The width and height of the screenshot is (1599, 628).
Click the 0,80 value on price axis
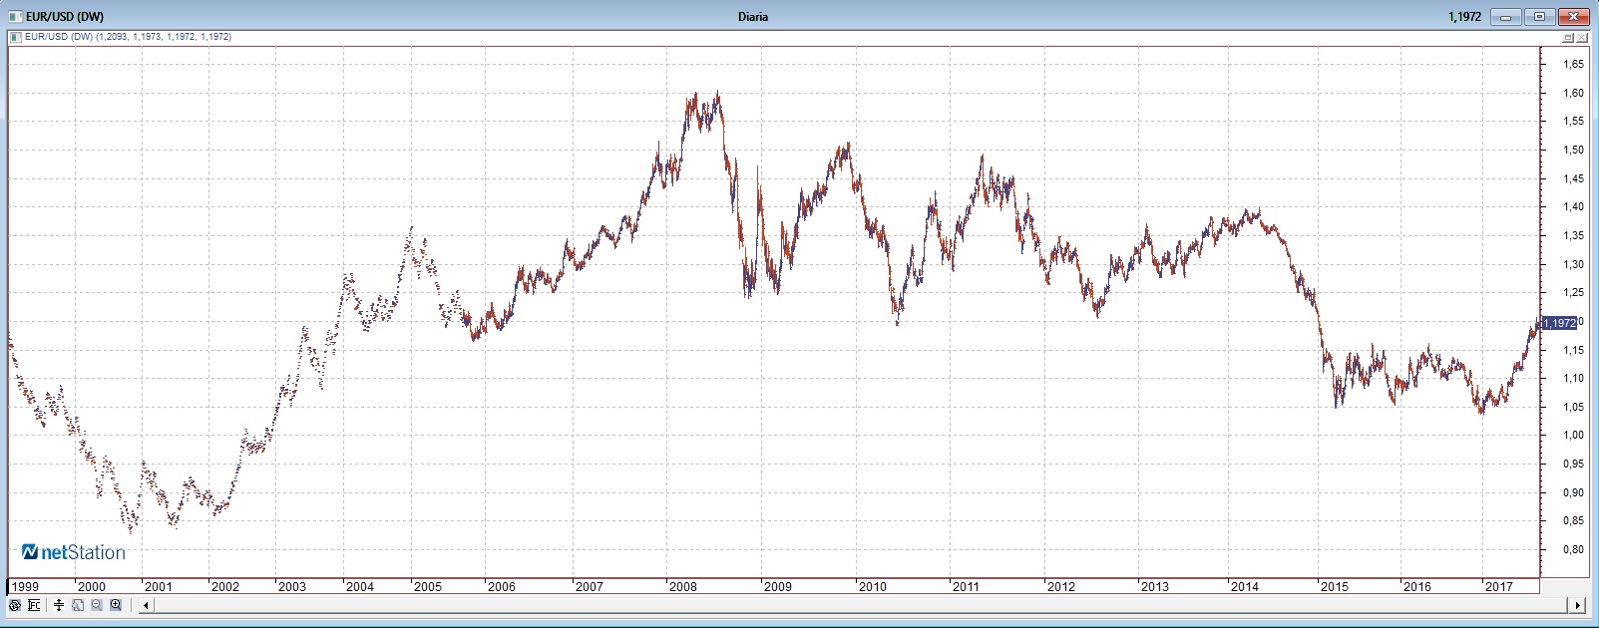coord(1573,549)
